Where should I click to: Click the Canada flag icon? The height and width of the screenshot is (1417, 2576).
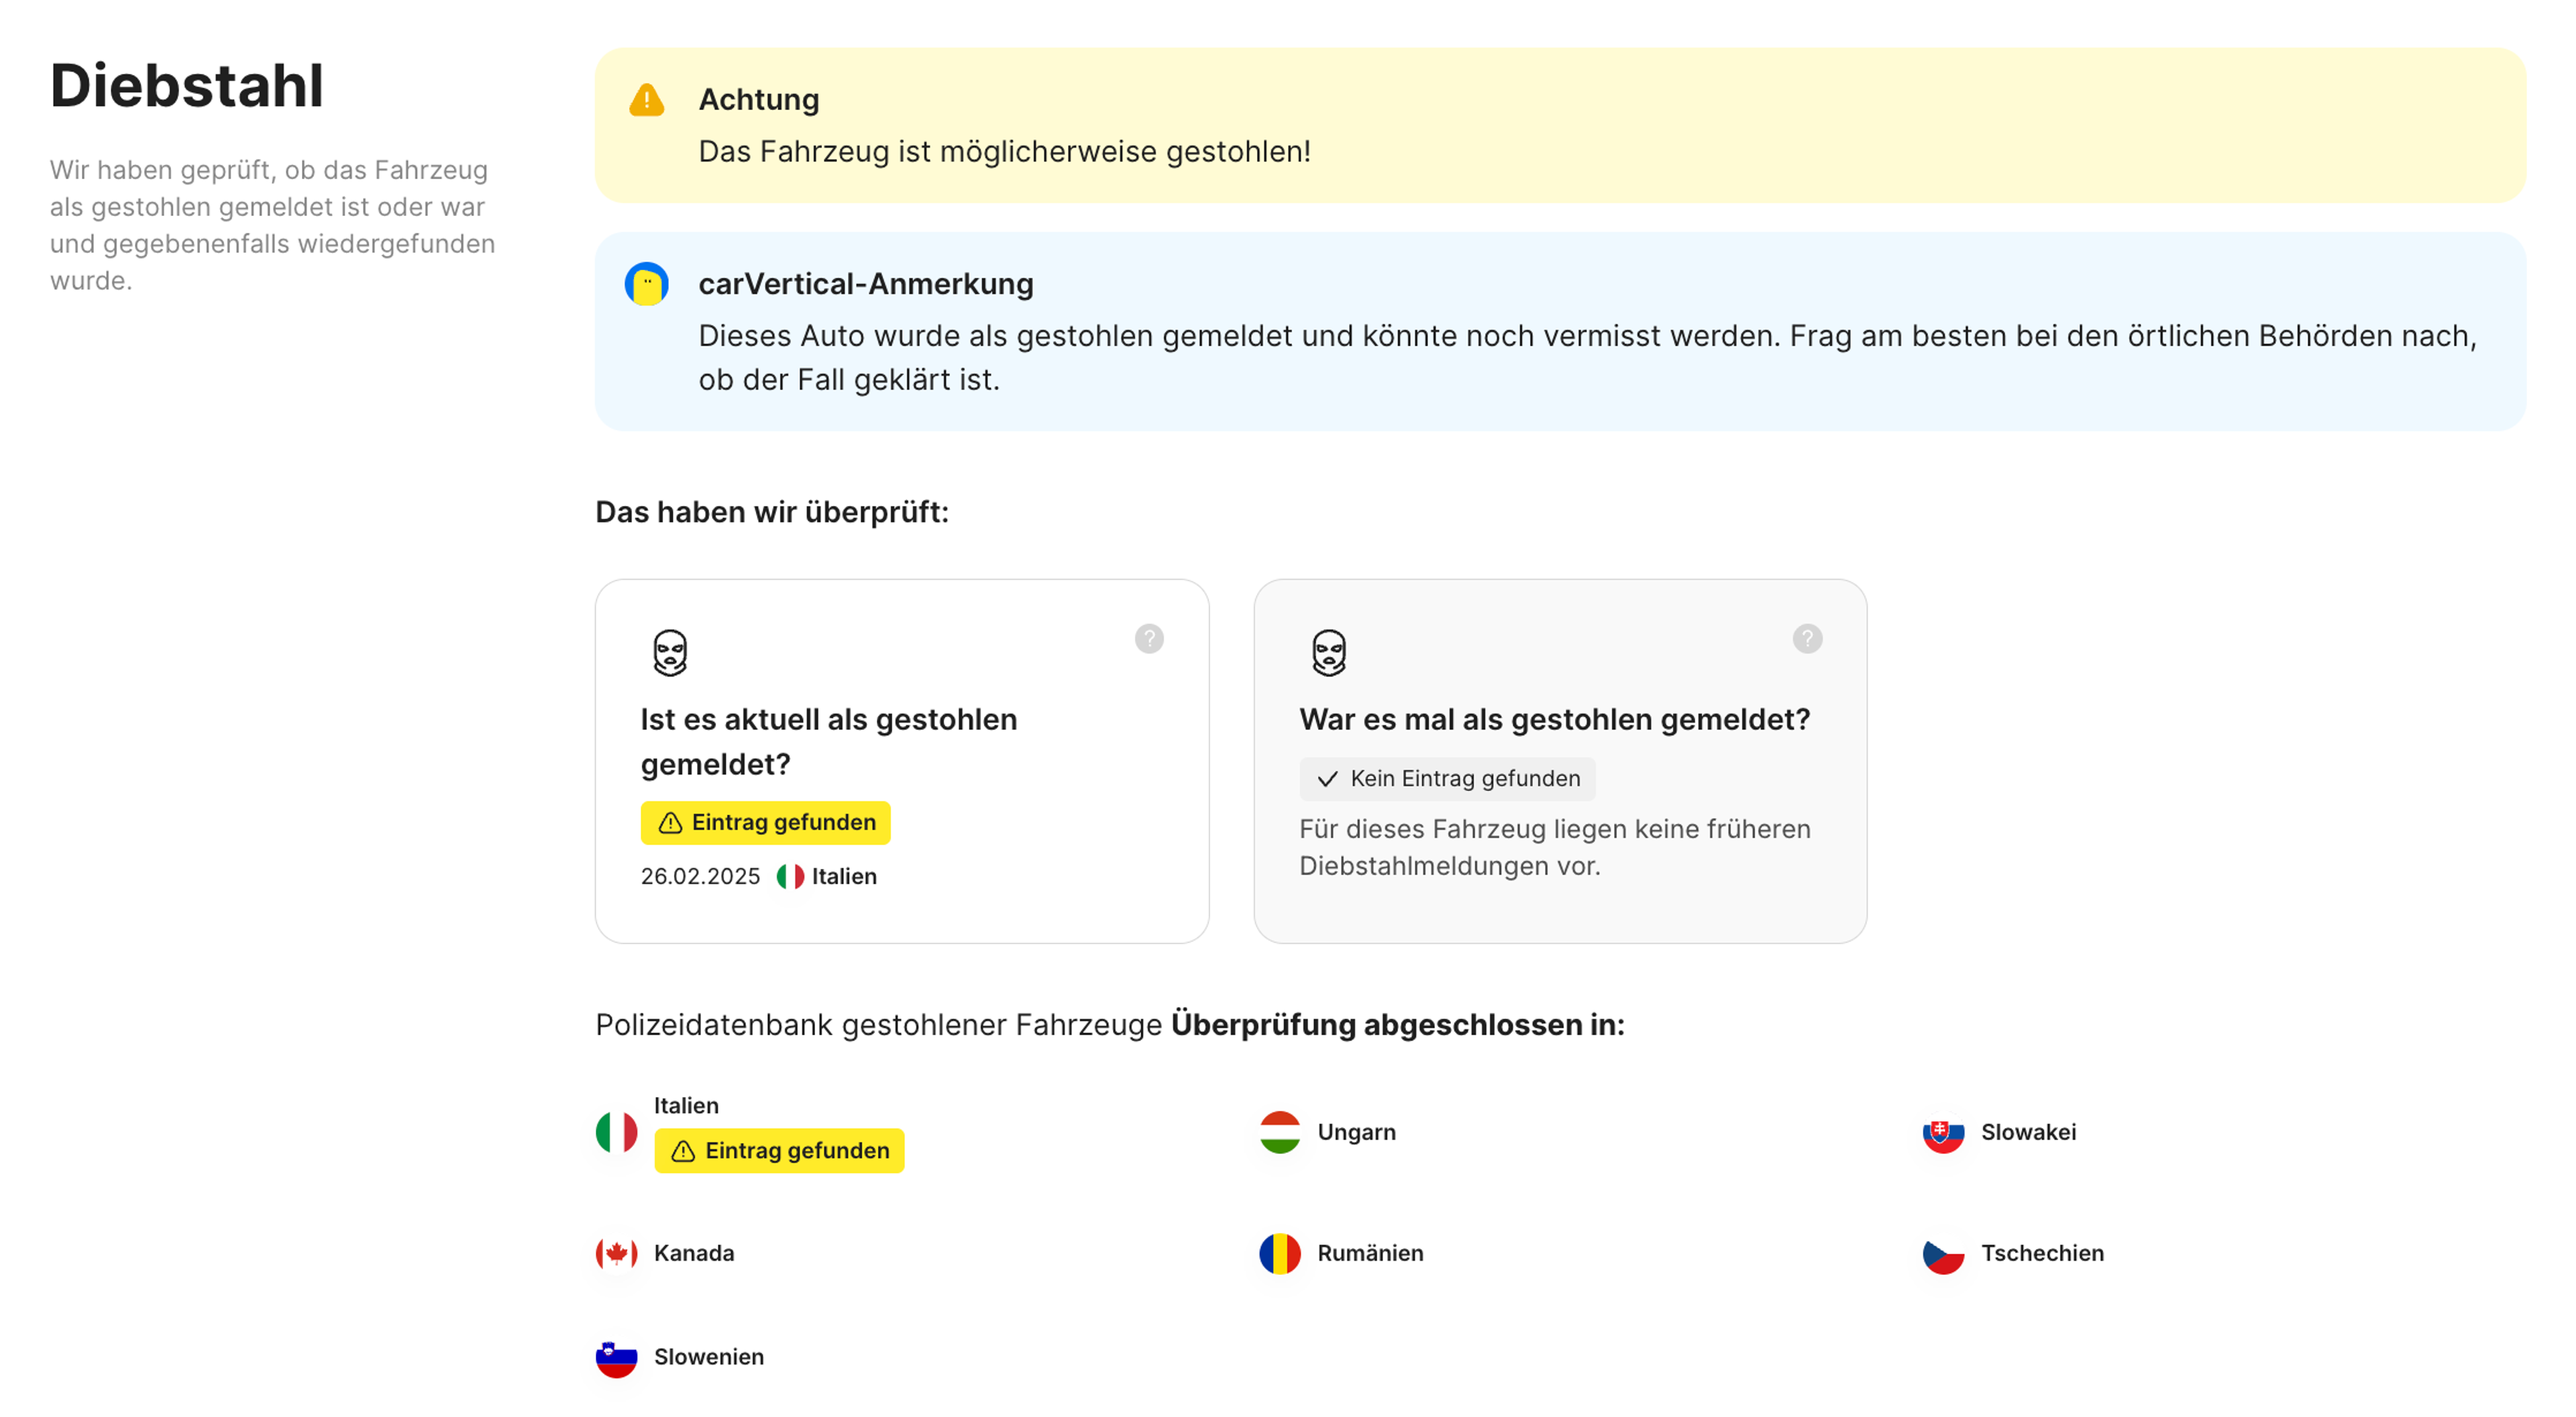616,1253
